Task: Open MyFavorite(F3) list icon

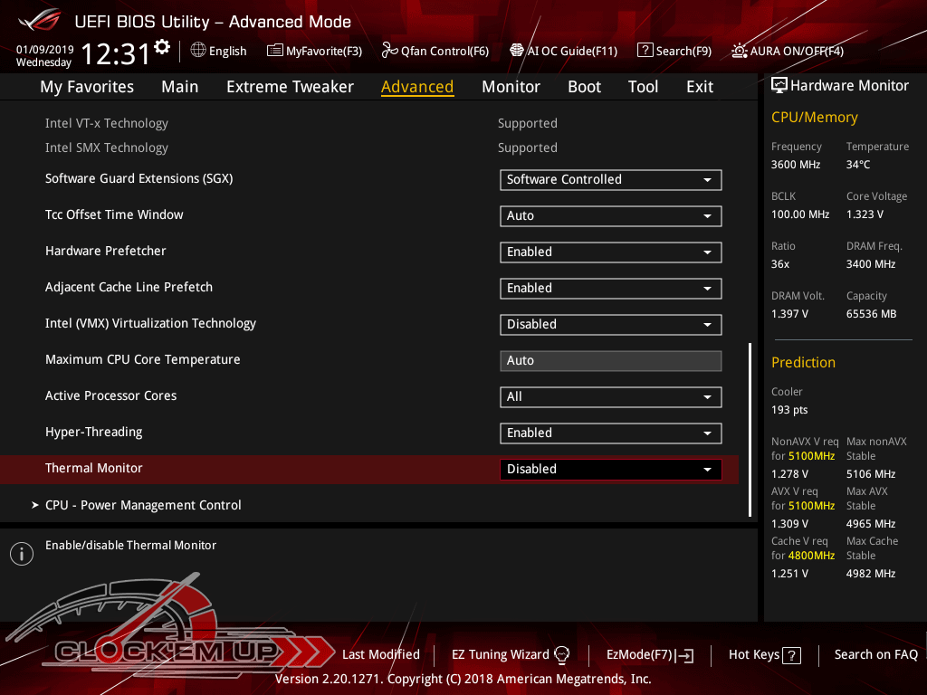Action: pos(275,51)
